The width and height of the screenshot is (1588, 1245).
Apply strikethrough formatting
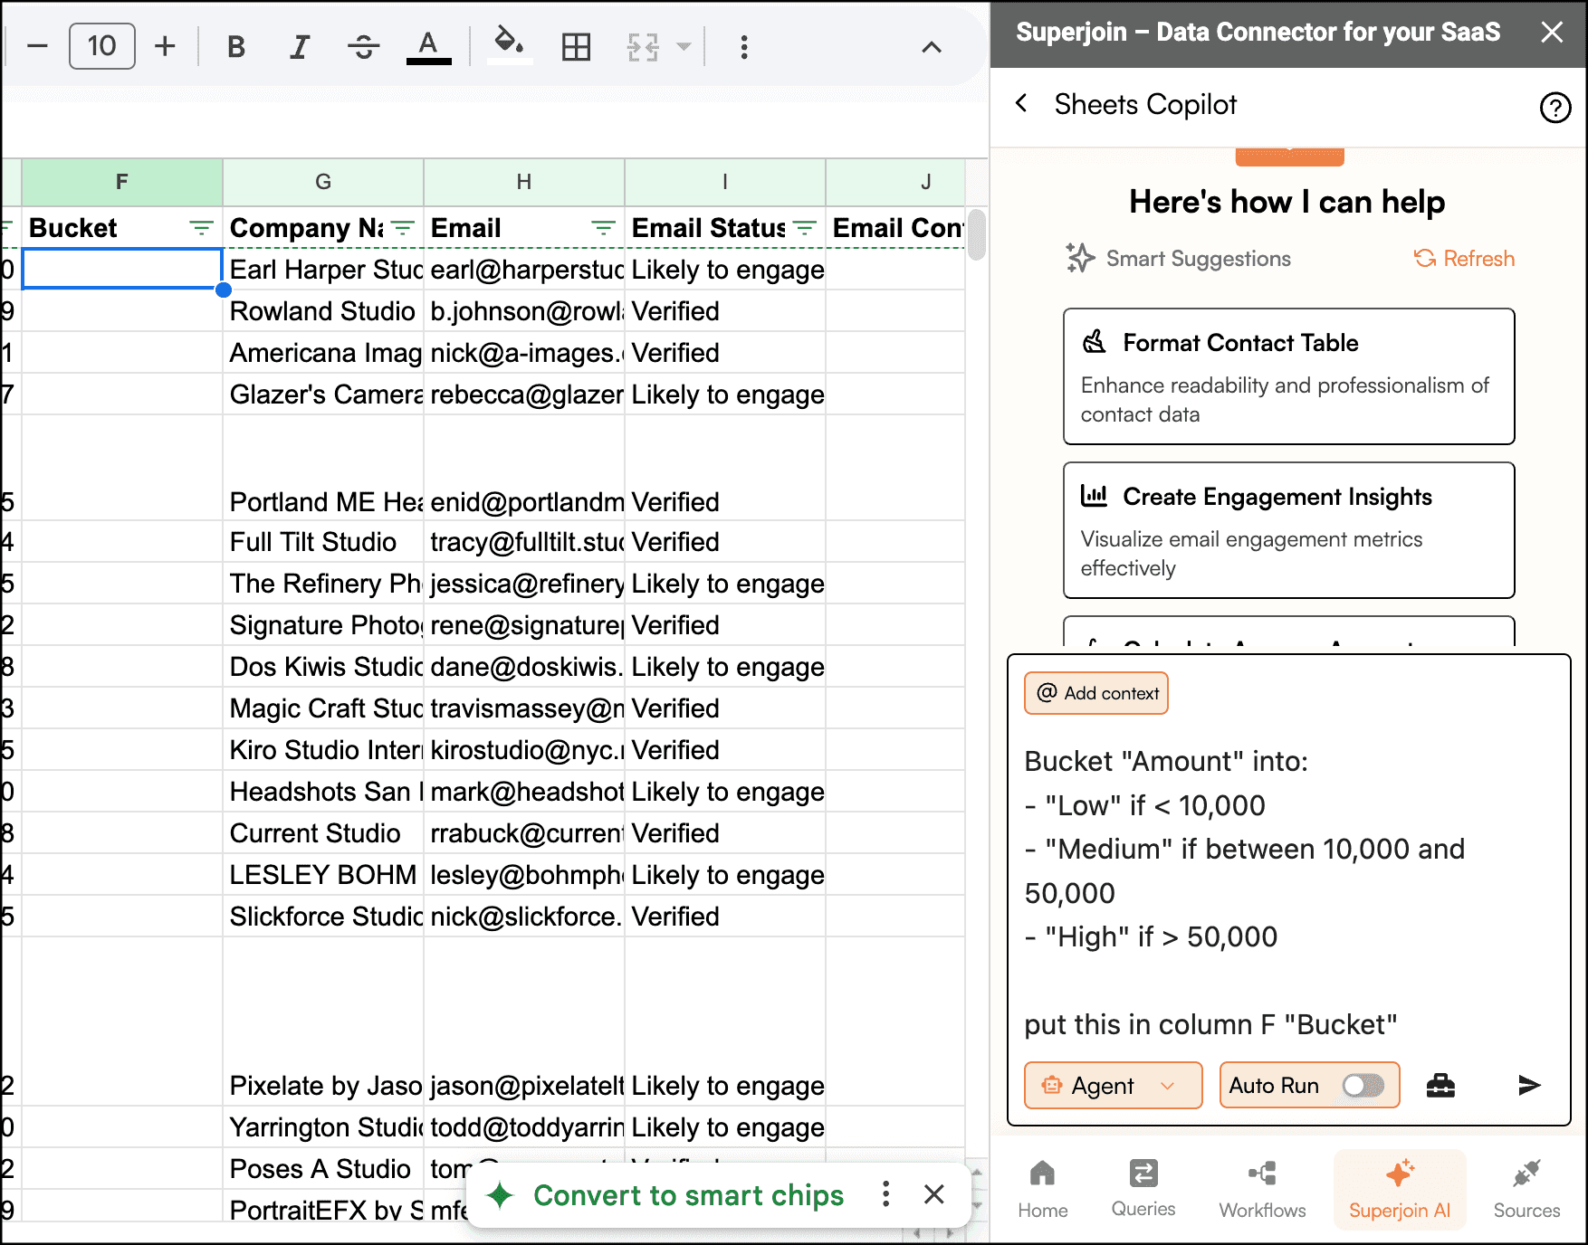[364, 46]
